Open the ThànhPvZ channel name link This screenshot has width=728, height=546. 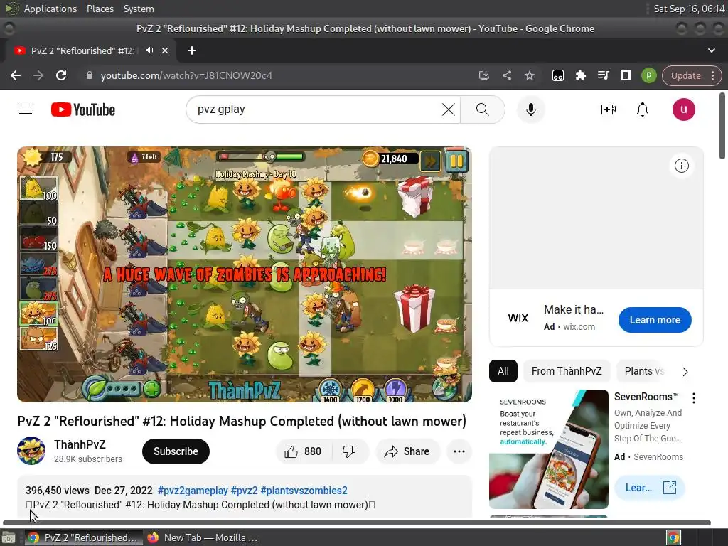pyautogui.click(x=80, y=444)
